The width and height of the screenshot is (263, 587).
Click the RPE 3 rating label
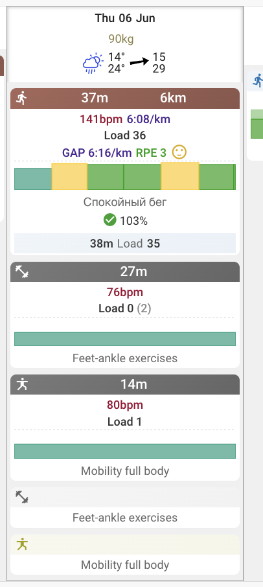(151, 153)
